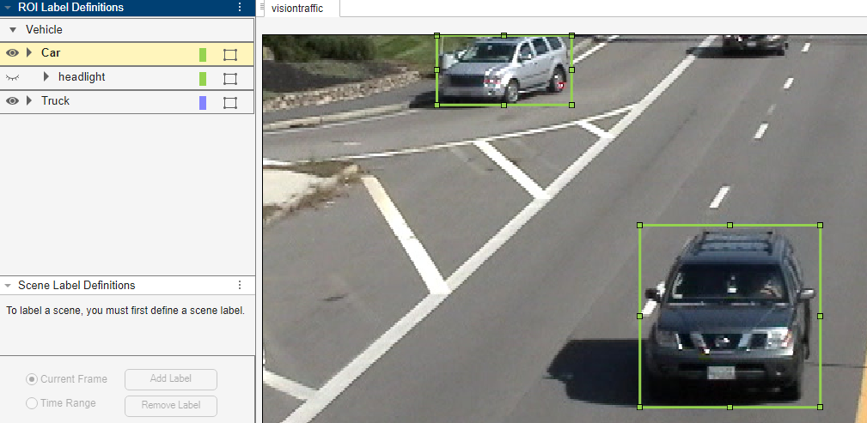Collapse the ROI Label Definitions panel
The height and width of the screenshot is (423, 867).
[x=8, y=8]
